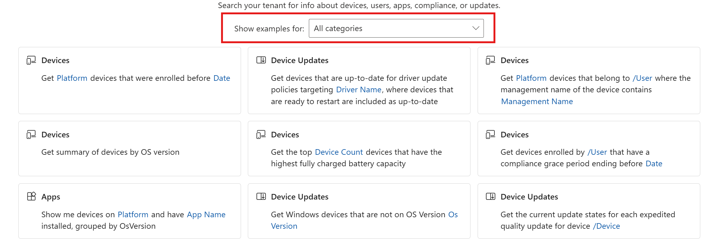This screenshot has width=713, height=248.
Task: Click the Driver Name placeholder link
Action: [359, 90]
